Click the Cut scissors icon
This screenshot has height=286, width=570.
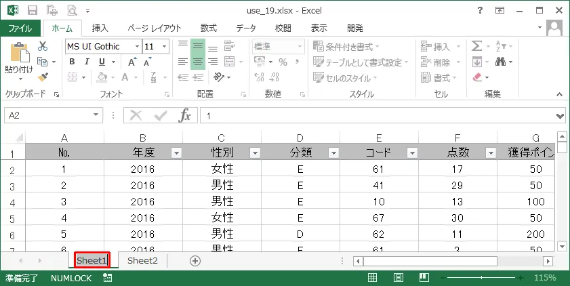[x=43, y=46]
